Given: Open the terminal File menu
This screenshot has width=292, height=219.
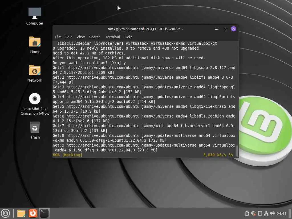Looking at the screenshot, I should (58, 37).
